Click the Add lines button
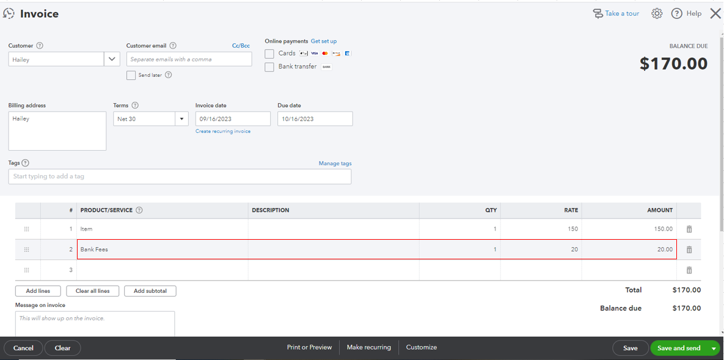The image size is (724, 360). pos(38,291)
